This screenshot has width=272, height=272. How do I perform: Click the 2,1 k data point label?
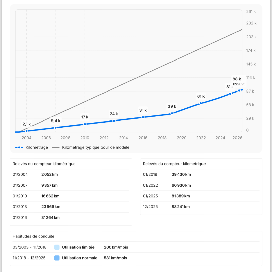26,124
